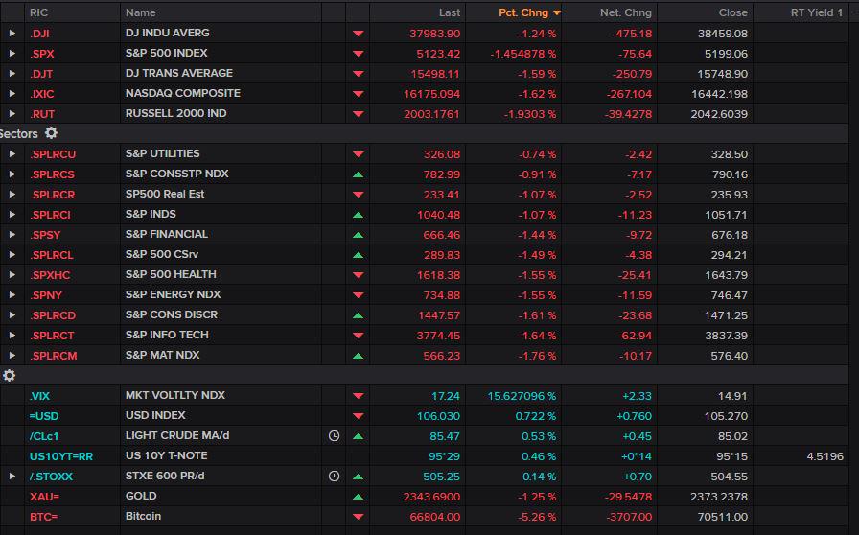The image size is (859, 535).
Task: Expand the .SPX row details
Action: [12, 54]
